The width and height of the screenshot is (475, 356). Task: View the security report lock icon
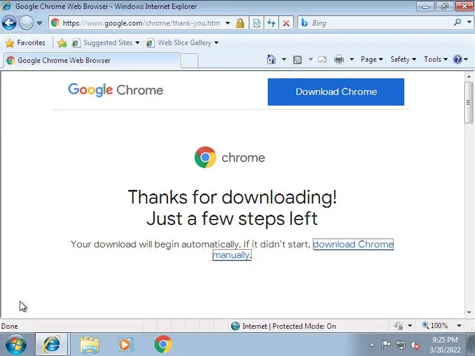pyautogui.click(x=240, y=23)
